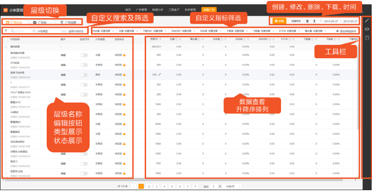Toggle the delivery switch for OTA投放
372x192 pixels.
(84, 65)
